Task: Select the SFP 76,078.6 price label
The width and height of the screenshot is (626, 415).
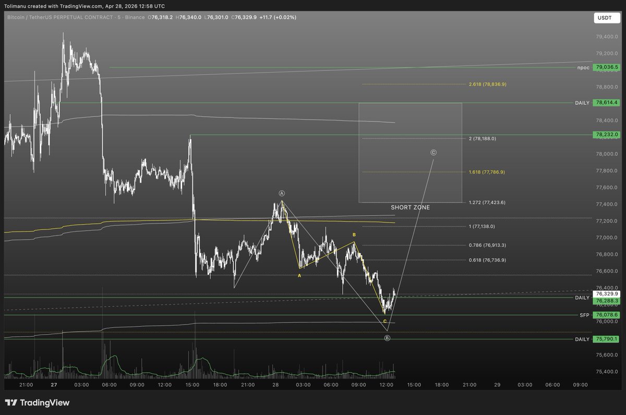Action: click(x=607, y=315)
